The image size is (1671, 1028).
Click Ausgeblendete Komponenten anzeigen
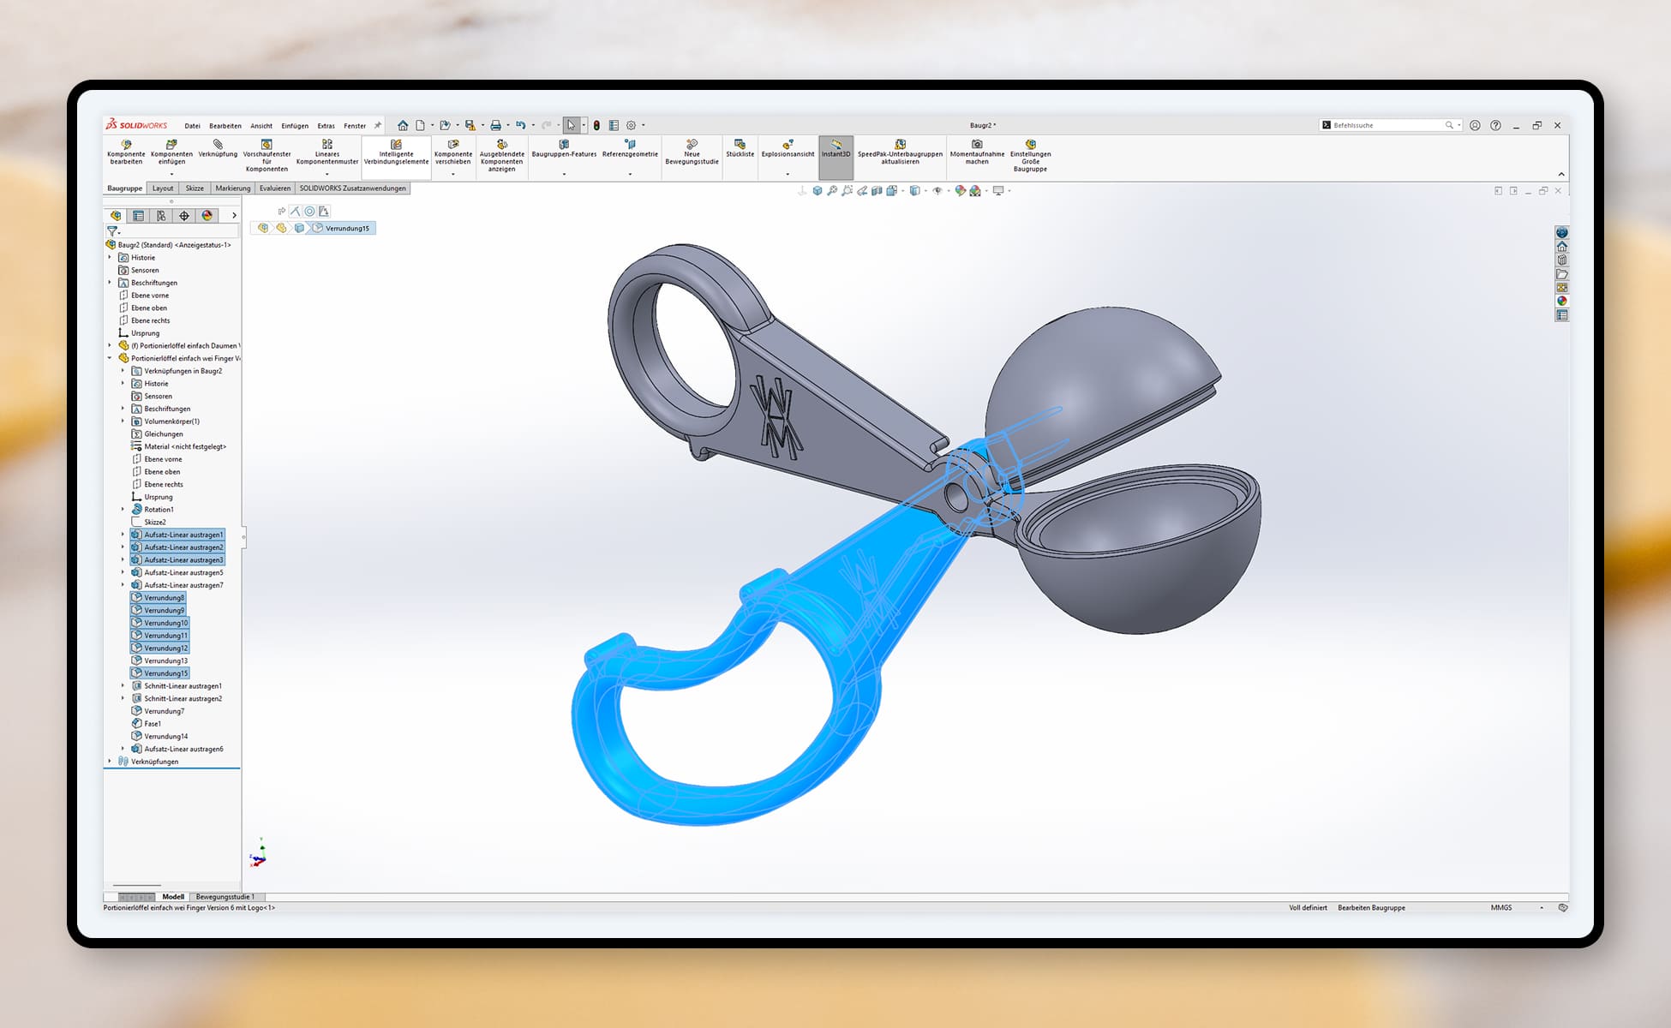tap(502, 156)
